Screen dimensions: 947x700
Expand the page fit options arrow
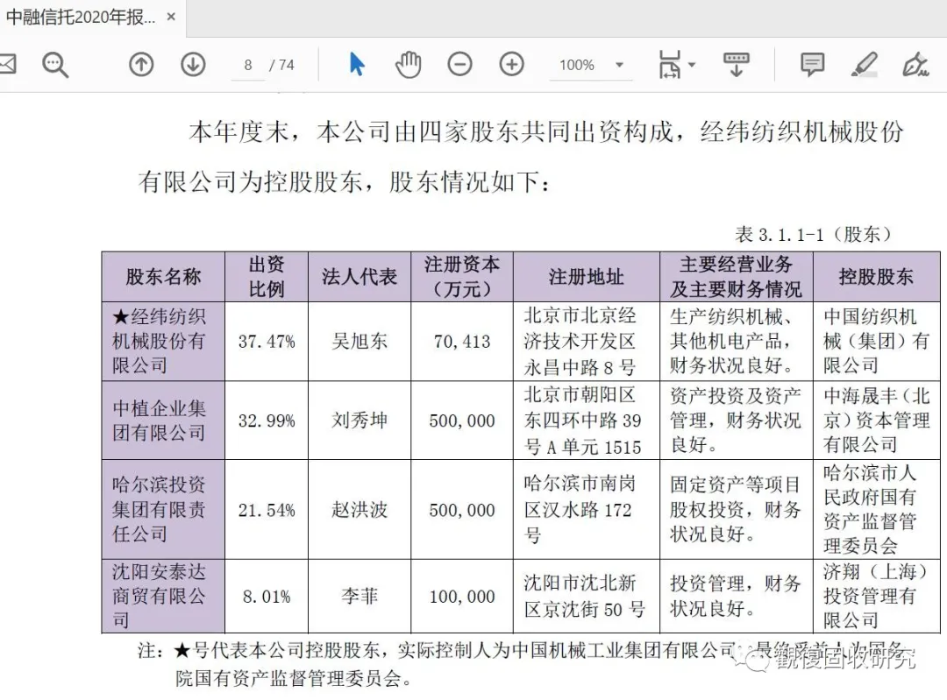pyautogui.click(x=692, y=65)
